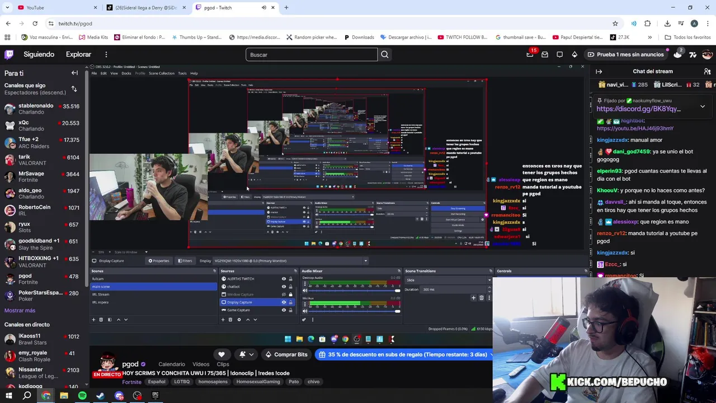The width and height of the screenshot is (716, 403).
Task: Collapse the stream chat panel arrow
Action: point(599,72)
